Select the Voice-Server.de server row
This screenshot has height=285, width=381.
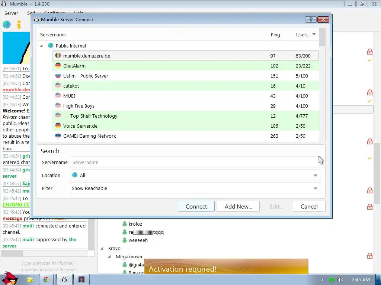(x=185, y=126)
